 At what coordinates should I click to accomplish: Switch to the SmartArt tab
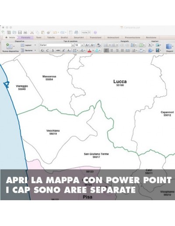click(x=79, y=38)
